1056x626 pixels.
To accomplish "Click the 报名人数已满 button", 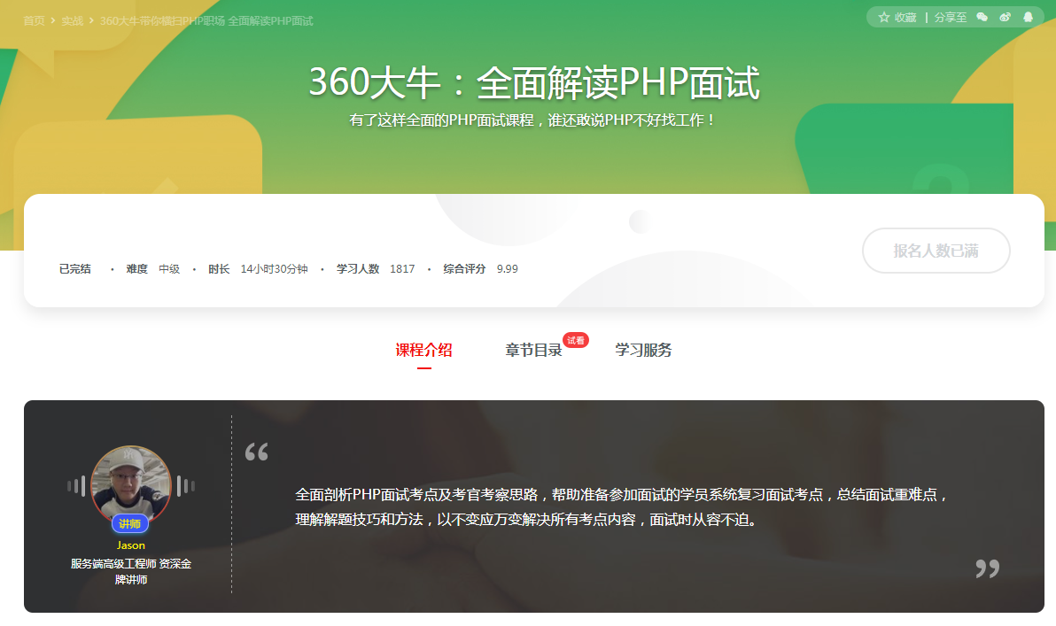I will click(936, 251).
